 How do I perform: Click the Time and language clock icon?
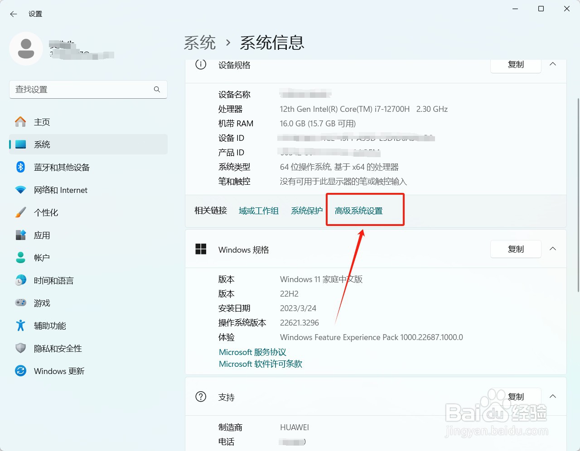20,280
